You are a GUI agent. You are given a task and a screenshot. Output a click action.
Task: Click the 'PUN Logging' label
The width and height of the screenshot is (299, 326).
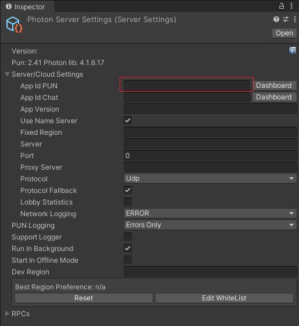click(x=33, y=225)
